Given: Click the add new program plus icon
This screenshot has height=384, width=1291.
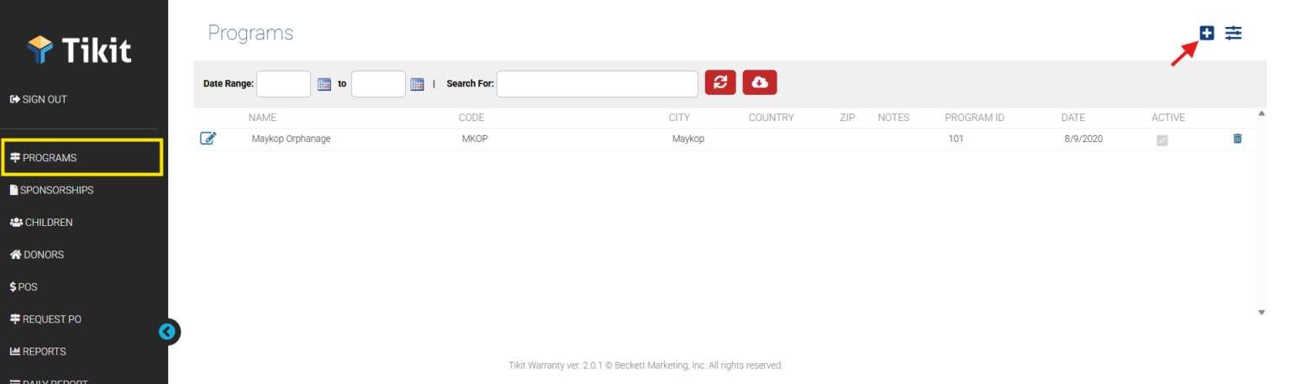Looking at the screenshot, I should pos(1207,33).
